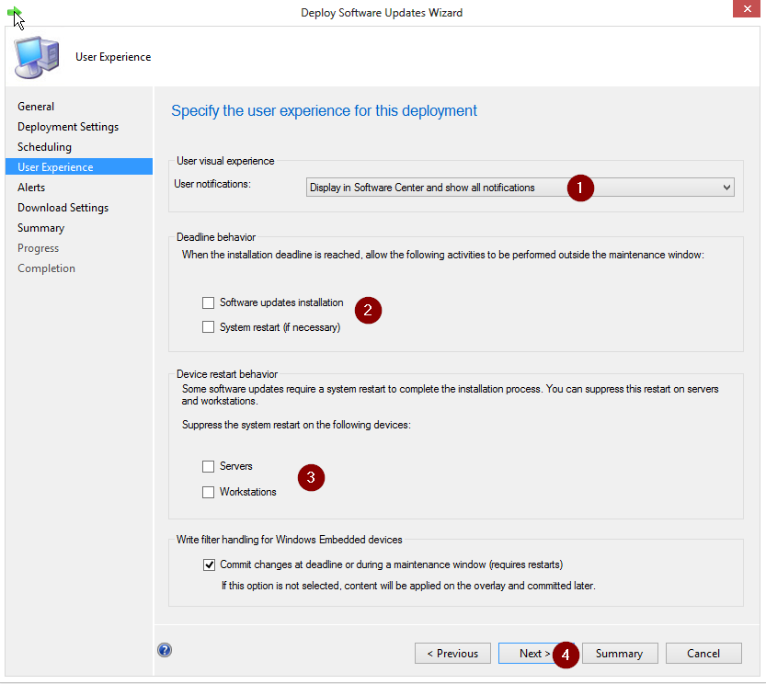Click the computer wizard icon in header
Viewport: 766px width, 684px height.
[x=37, y=57]
